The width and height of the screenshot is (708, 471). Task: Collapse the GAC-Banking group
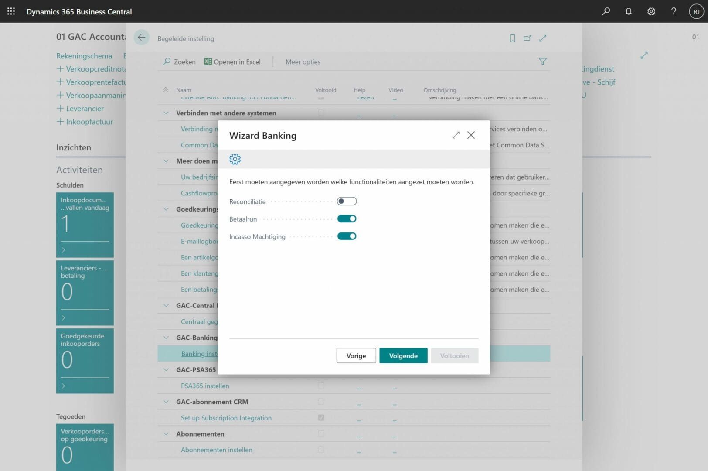166,338
